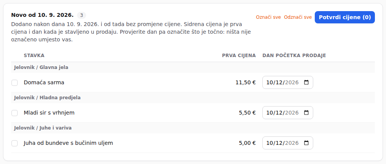This screenshot has height=164, width=386.
Task: Tick the Juha od bundeve checkbox
Action: pyautogui.click(x=15, y=143)
